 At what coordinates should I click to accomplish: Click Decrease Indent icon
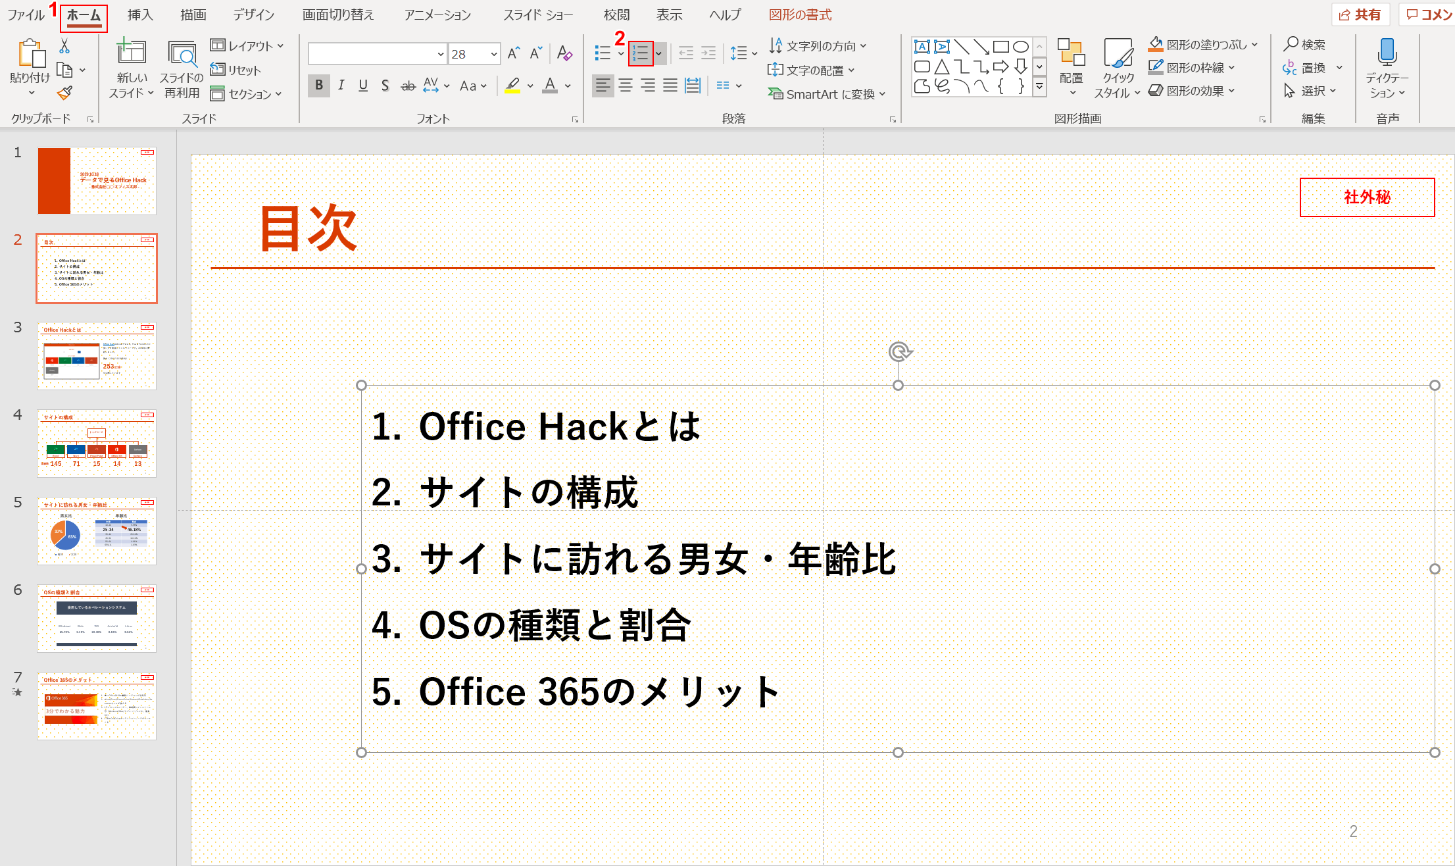686,53
